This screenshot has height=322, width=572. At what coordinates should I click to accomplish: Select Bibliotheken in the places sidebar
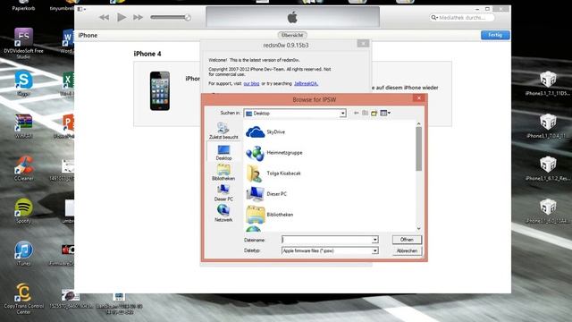point(223,173)
